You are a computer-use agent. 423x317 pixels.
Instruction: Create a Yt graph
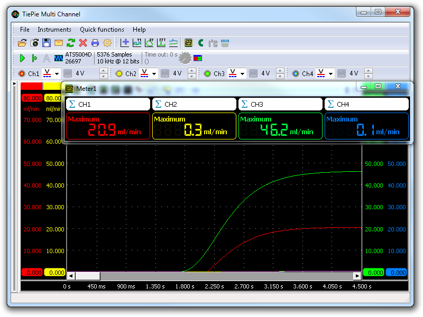(137, 43)
